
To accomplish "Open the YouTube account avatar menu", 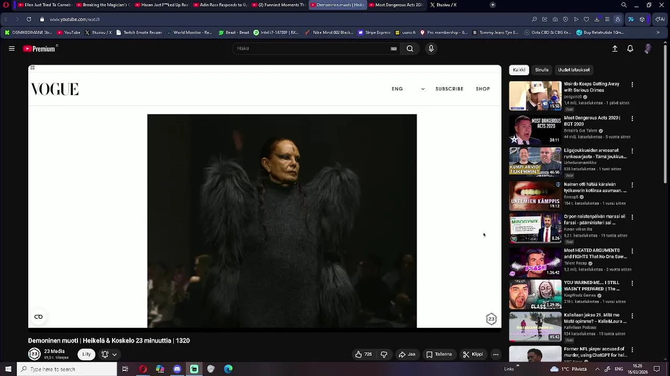I will coord(647,49).
